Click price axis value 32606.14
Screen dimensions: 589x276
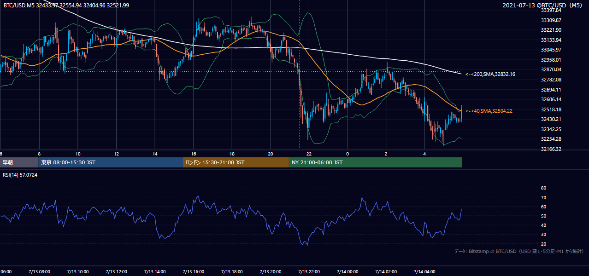[551, 99]
